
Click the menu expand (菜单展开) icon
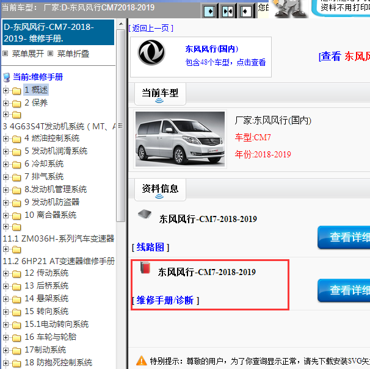pos(5,54)
